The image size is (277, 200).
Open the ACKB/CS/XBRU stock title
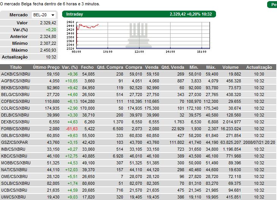click(16, 74)
